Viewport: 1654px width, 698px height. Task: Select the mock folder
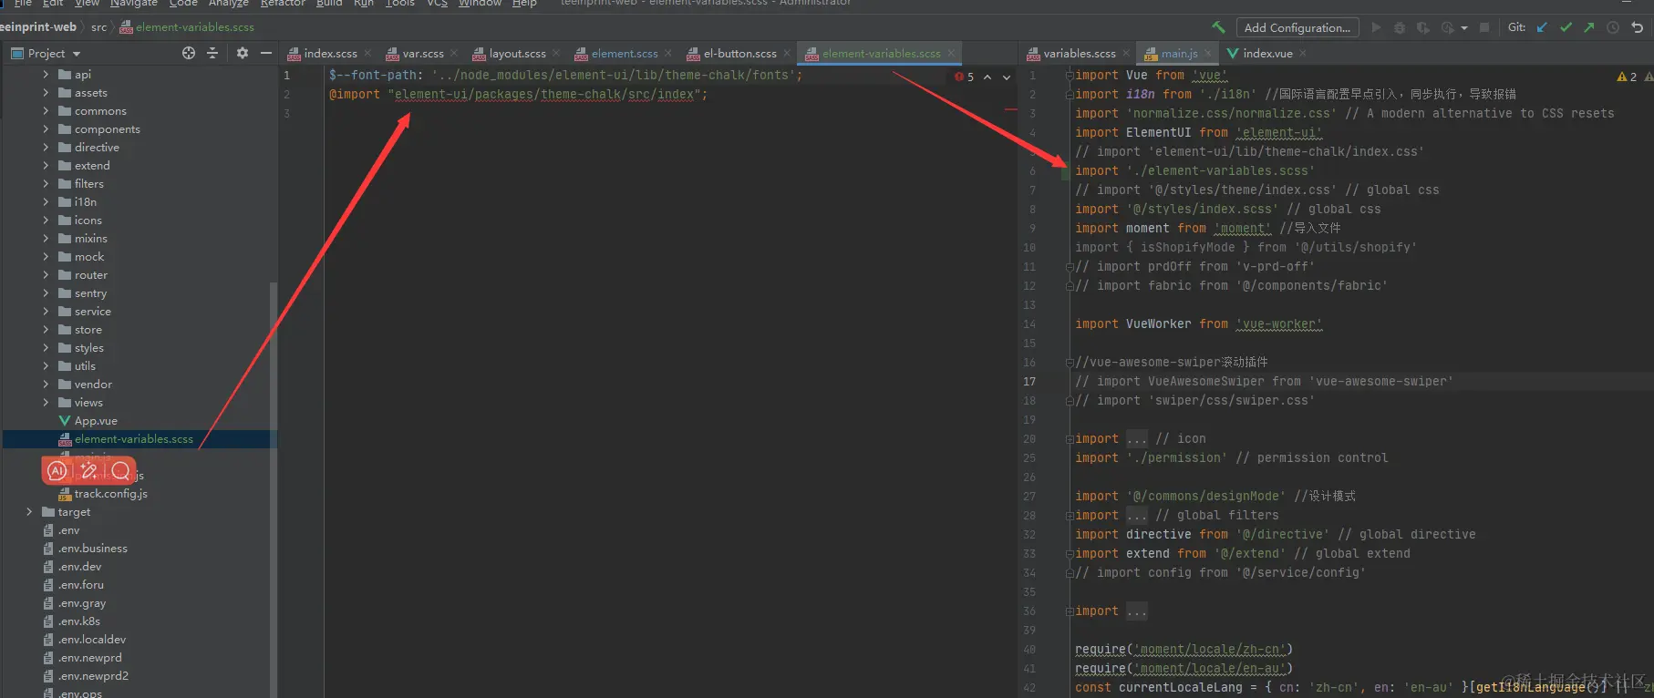(x=88, y=257)
